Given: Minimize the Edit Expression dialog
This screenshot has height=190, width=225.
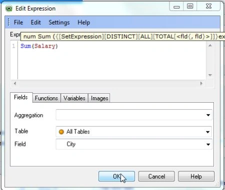Looking at the screenshot, I should tap(176, 7).
